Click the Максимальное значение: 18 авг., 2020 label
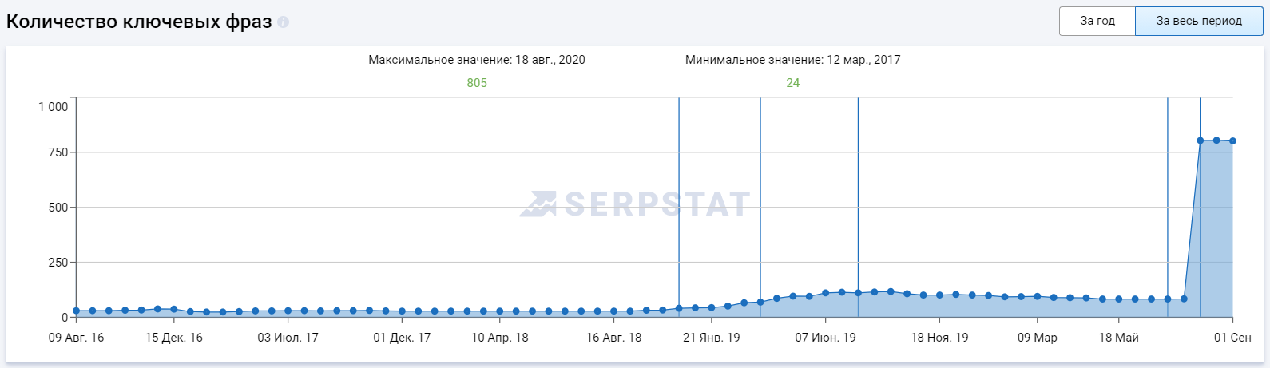Viewport: 1270px width, 368px height. [x=476, y=60]
